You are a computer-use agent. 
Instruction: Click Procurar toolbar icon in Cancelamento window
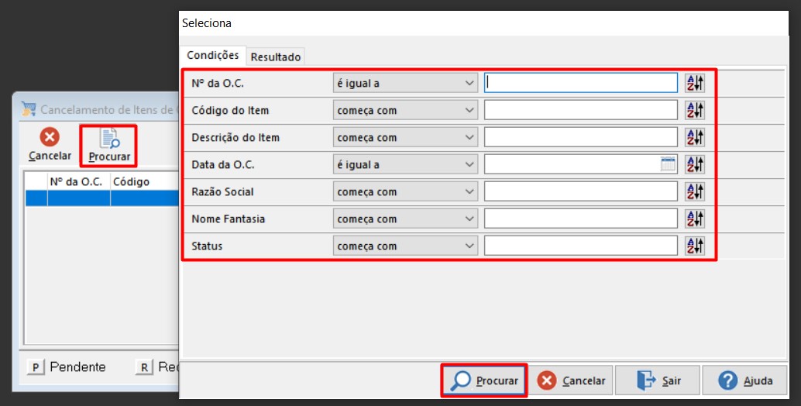(109, 146)
